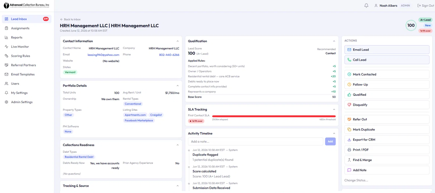This screenshot has height=193, width=435.
Task: Click the phone number 802-440-6266
Action: click(169, 55)
